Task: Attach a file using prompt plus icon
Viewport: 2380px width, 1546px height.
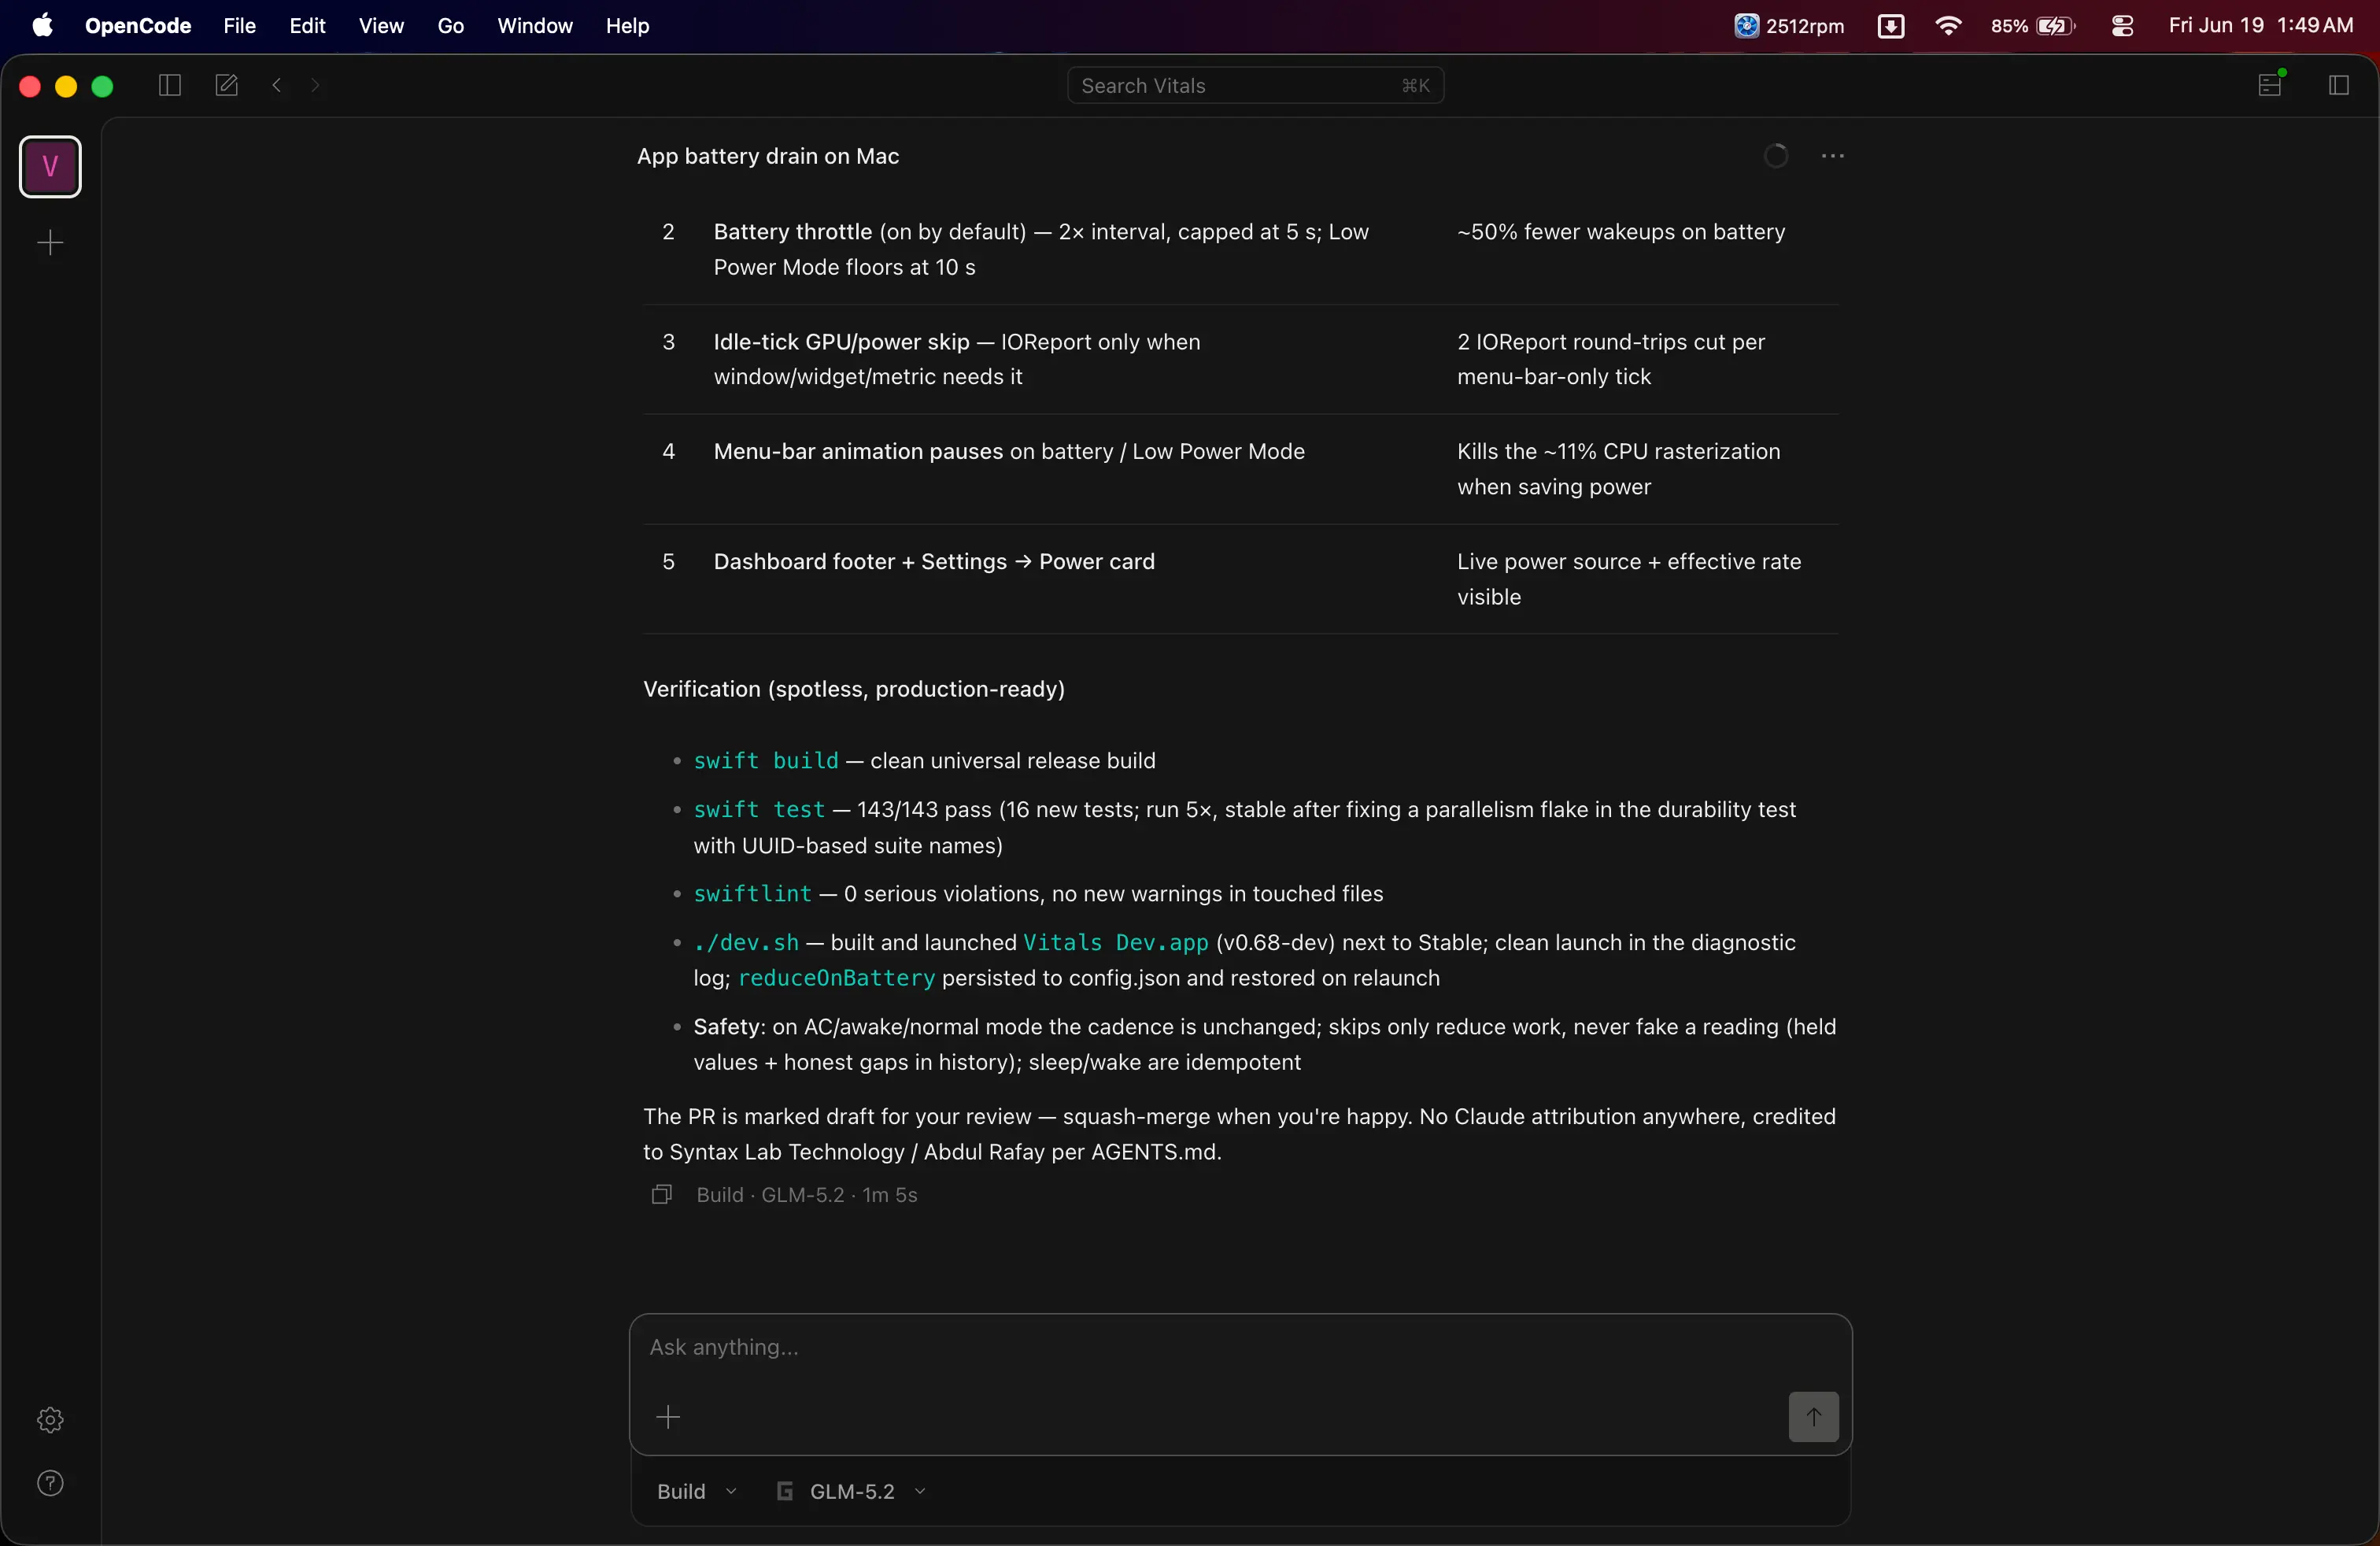Action: [668, 1417]
